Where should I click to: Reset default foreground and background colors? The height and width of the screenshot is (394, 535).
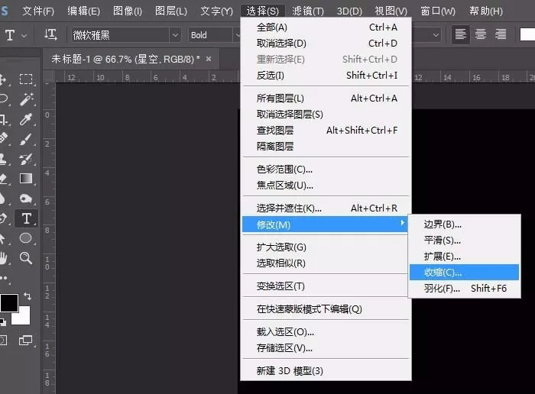point(3,321)
